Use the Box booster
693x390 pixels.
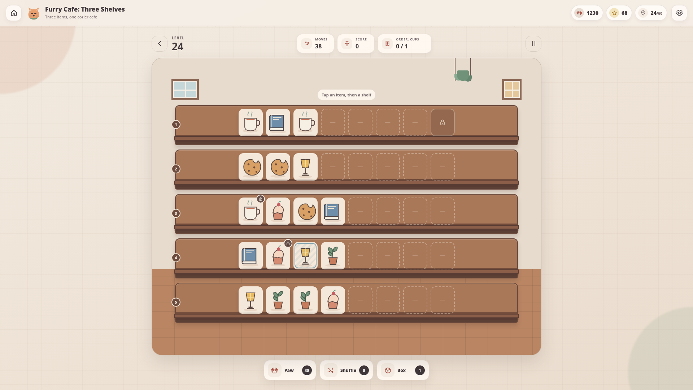pyautogui.click(x=403, y=370)
